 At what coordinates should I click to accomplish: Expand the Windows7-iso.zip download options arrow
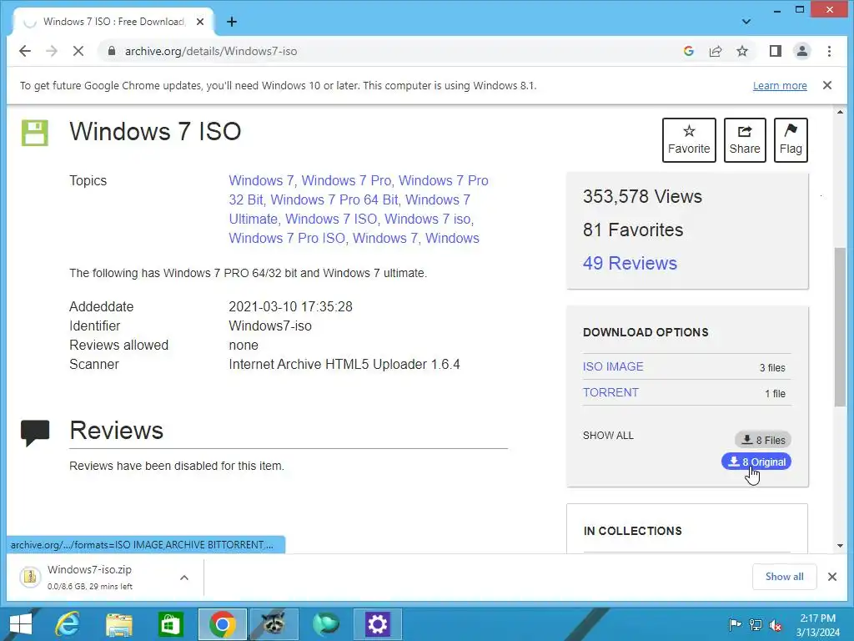click(184, 578)
